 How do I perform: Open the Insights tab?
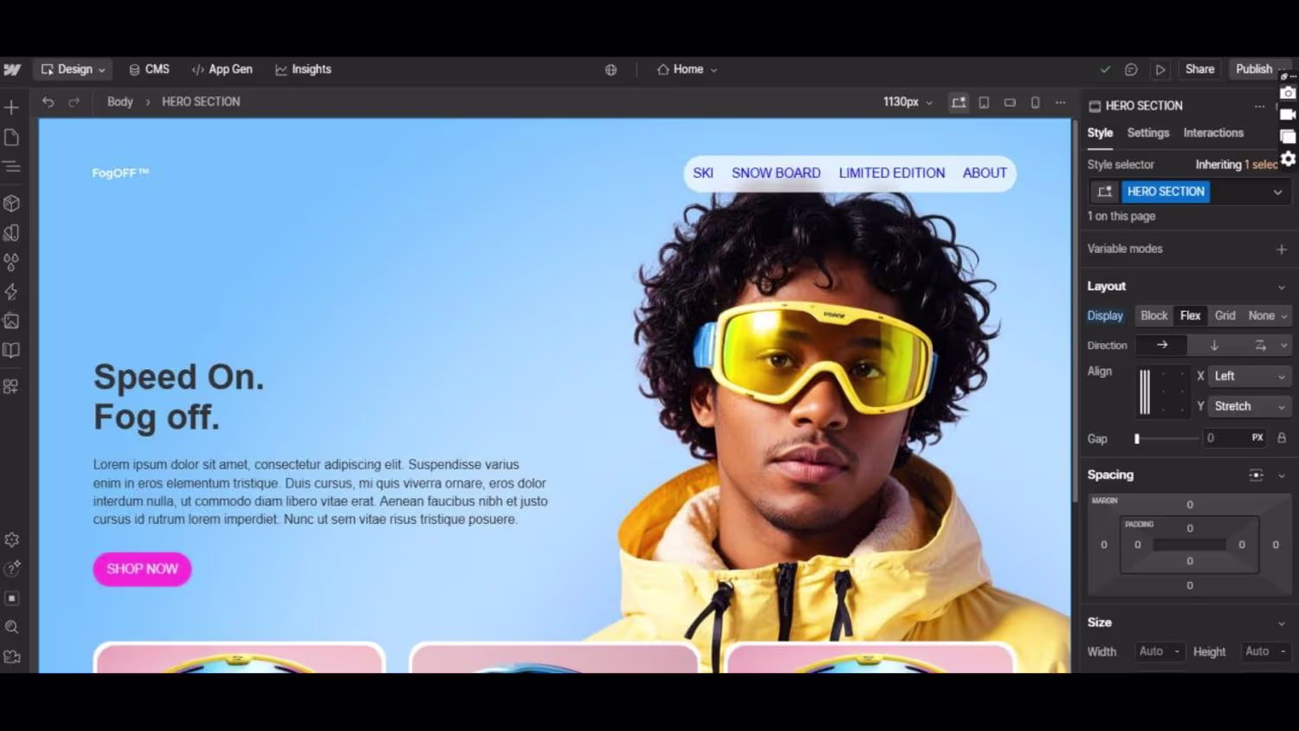click(x=303, y=69)
